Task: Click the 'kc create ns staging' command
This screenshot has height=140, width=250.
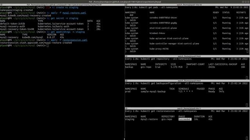Action: click(65, 7)
